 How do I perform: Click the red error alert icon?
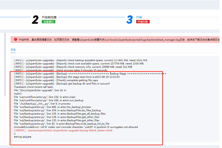coord(15,40)
